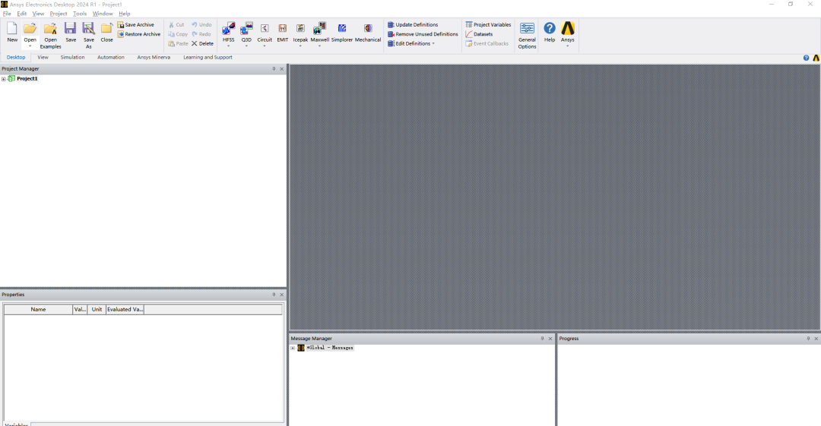Open the Project menu
The width and height of the screenshot is (821, 426).
point(58,14)
